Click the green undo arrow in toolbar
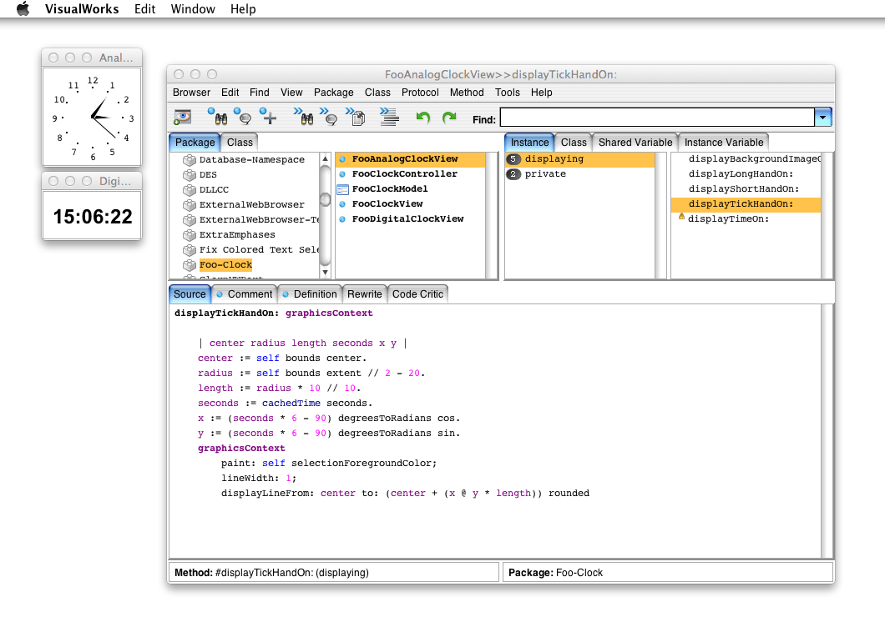The width and height of the screenshot is (885, 642). pyautogui.click(x=422, y=118)
